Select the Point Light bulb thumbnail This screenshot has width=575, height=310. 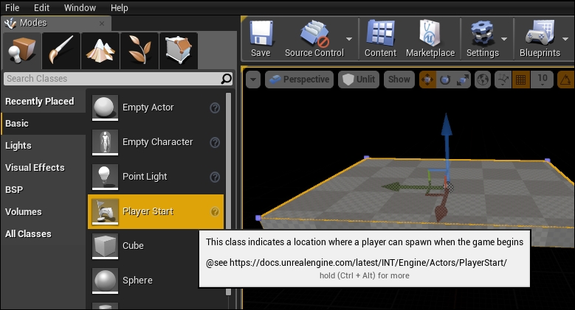pyautogui.click(x=105, y=177)
